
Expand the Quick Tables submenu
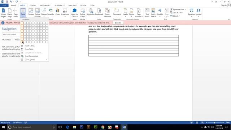[35, 60]
